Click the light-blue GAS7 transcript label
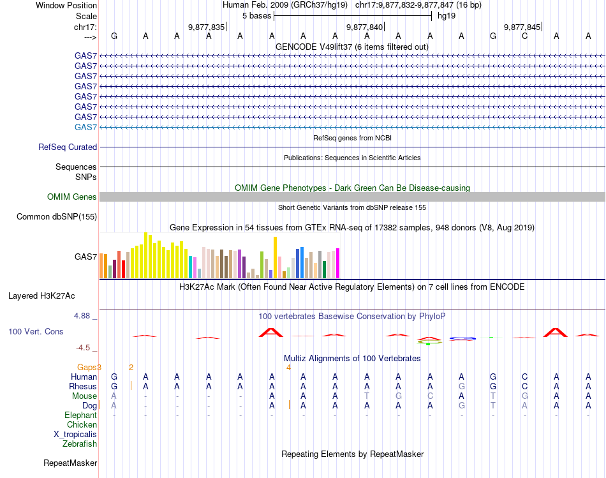Viewport: 606px width, 478px height. pos(86,127)
